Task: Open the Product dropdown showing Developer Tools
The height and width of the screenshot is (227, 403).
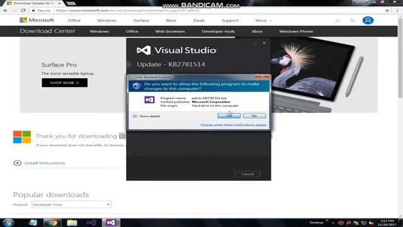Action: click(x=71, y=204)
